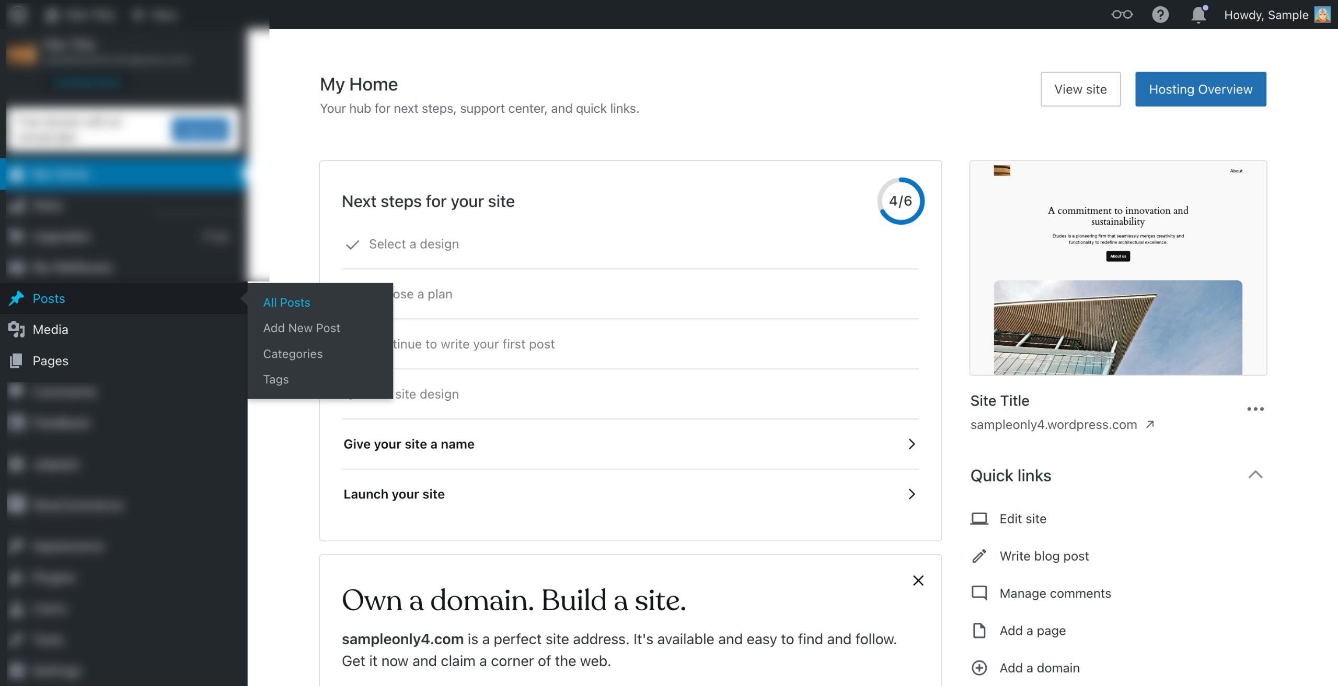Collapse the Quick links section

coord(1255,475)
